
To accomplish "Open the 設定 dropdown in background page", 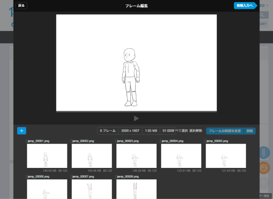I will [264, 6].
